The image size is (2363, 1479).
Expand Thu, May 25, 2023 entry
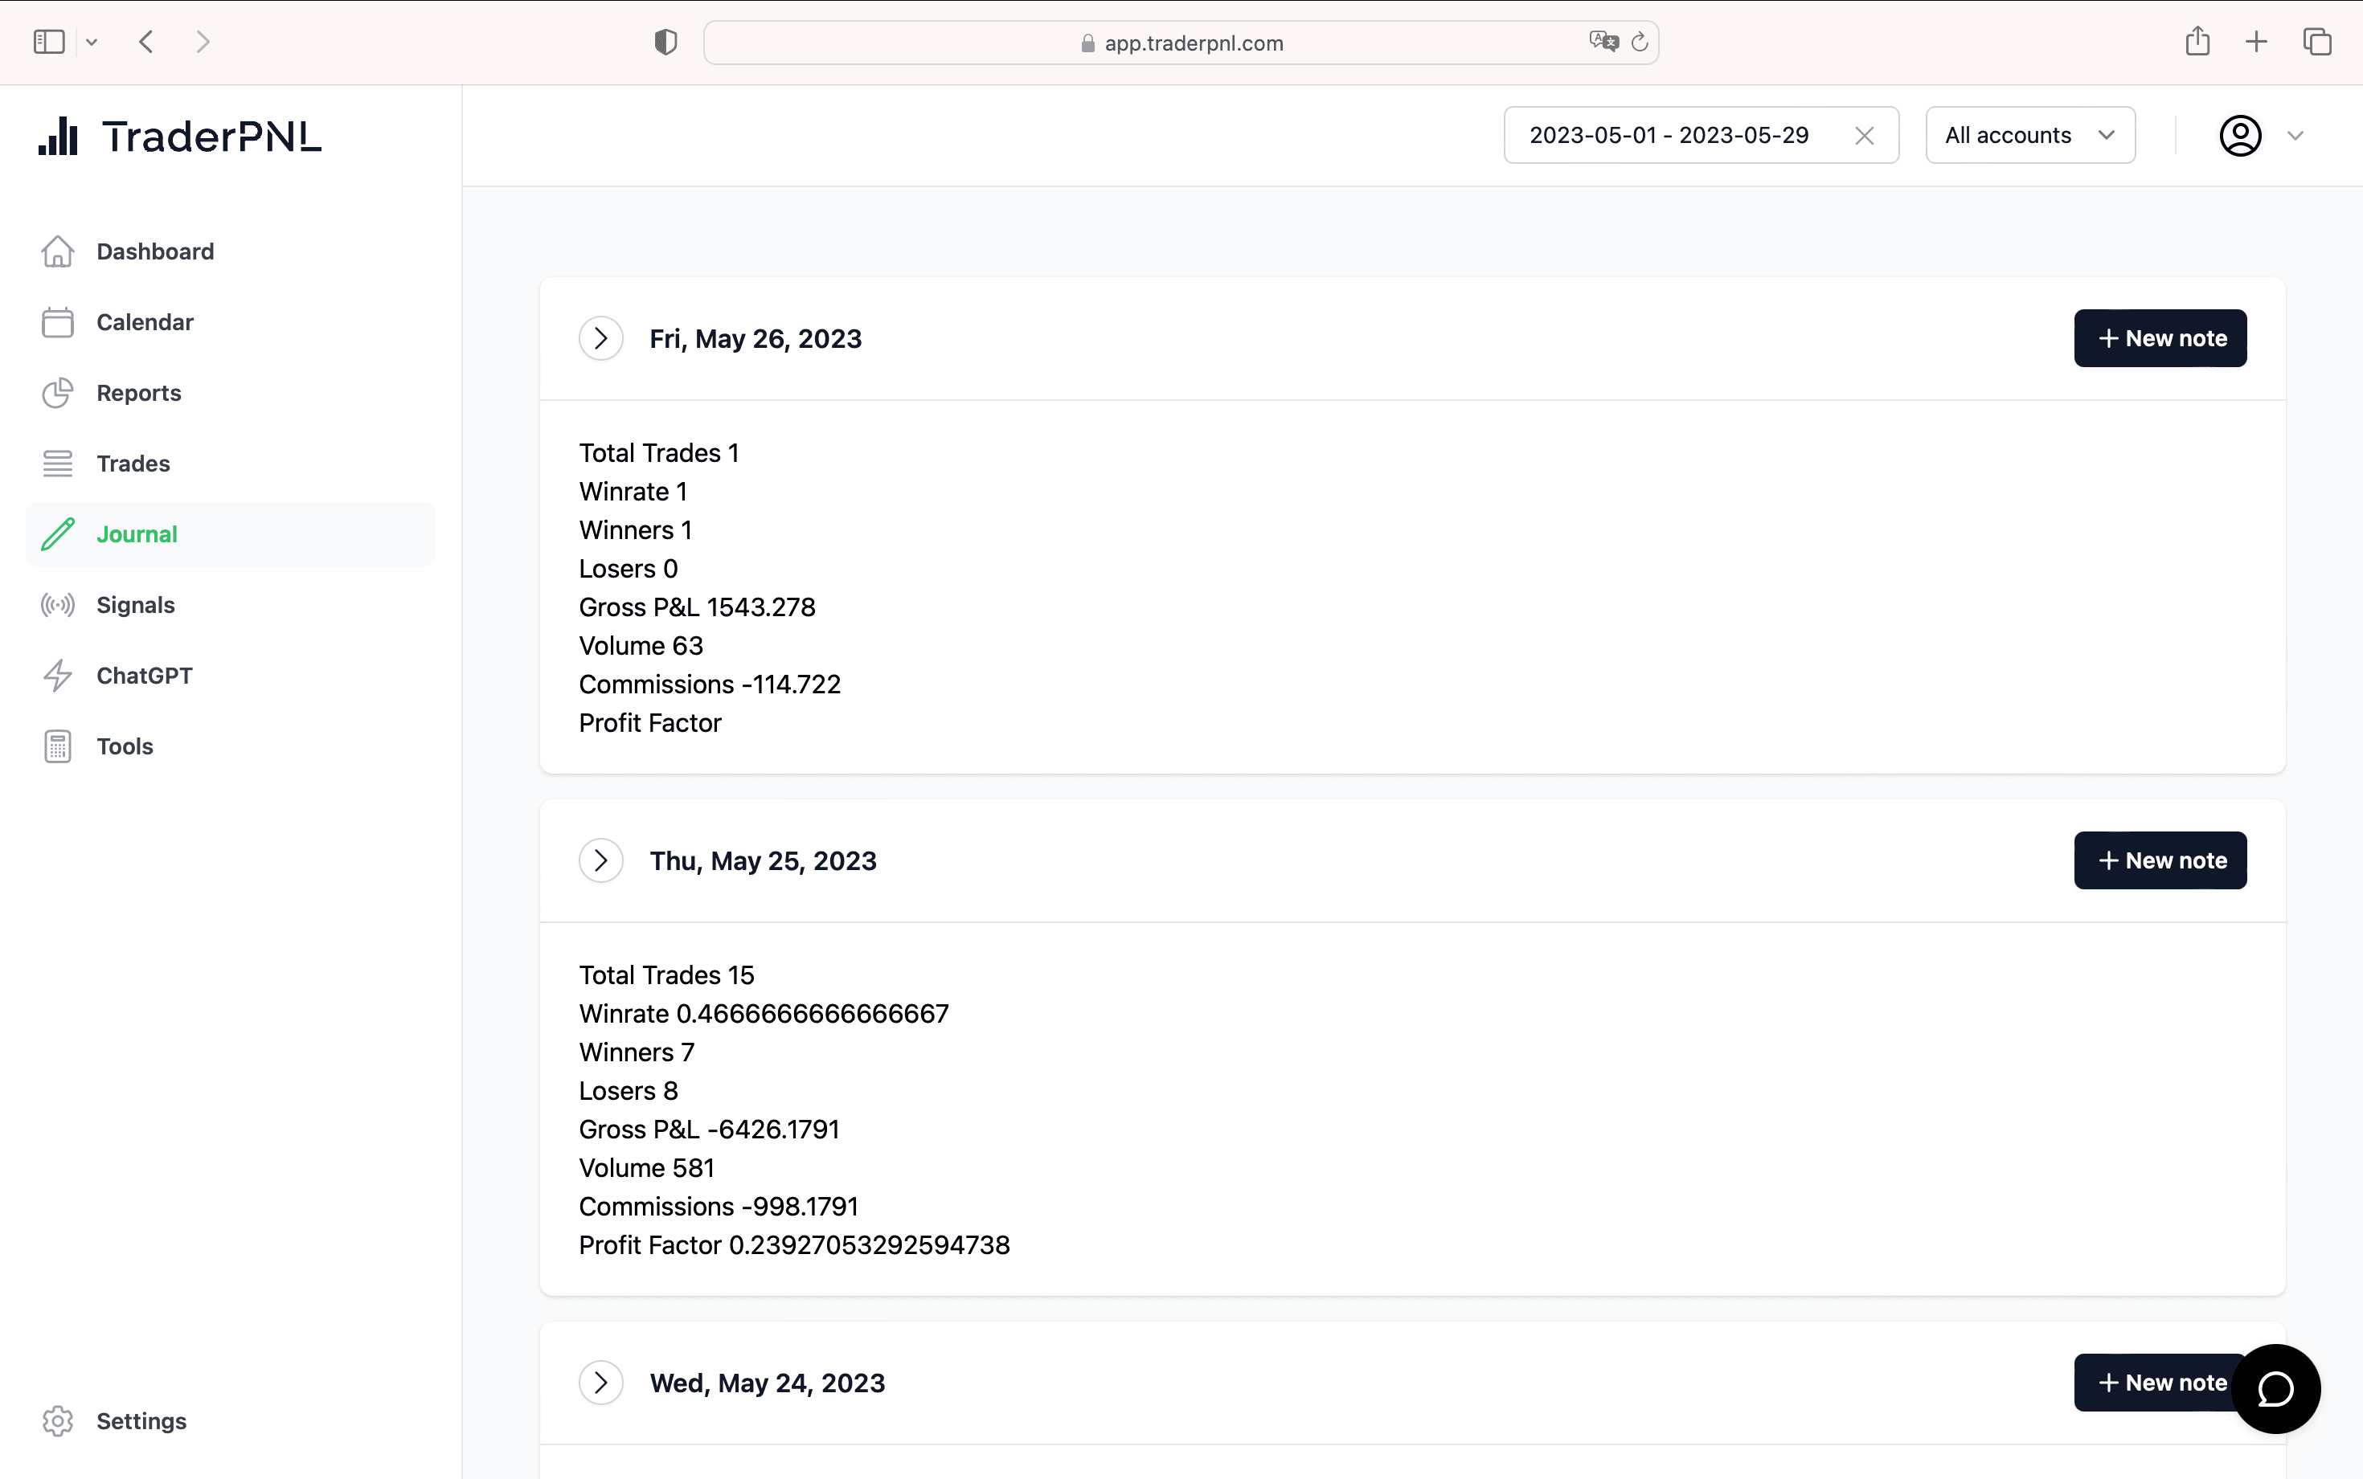click(600, 860)
